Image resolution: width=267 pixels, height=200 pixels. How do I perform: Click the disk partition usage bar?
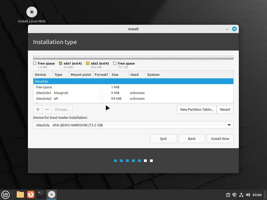point(133,58)
